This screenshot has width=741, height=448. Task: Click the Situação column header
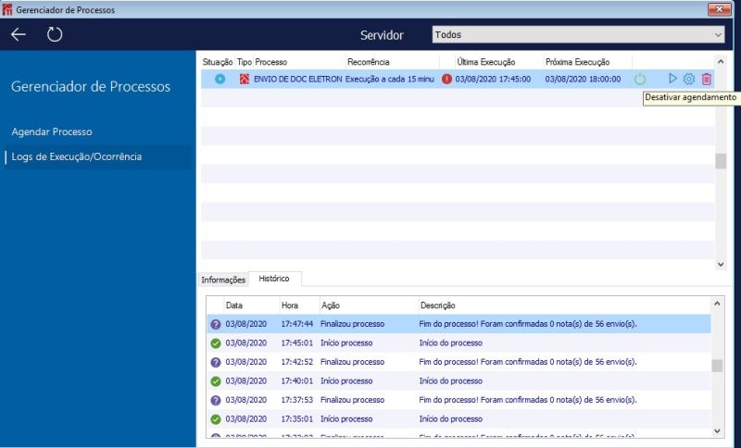click(x=218, y=62)
